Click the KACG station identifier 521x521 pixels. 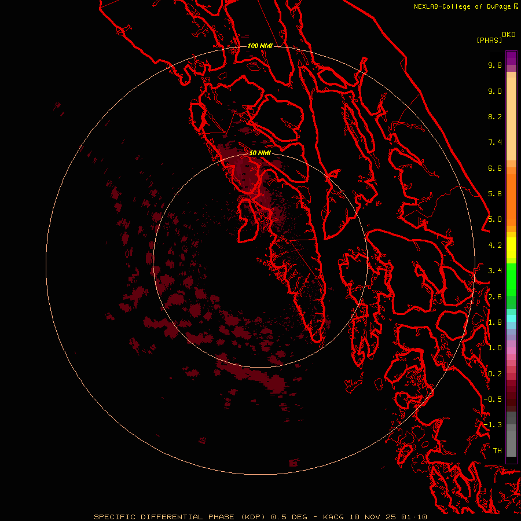click(333, 517)
